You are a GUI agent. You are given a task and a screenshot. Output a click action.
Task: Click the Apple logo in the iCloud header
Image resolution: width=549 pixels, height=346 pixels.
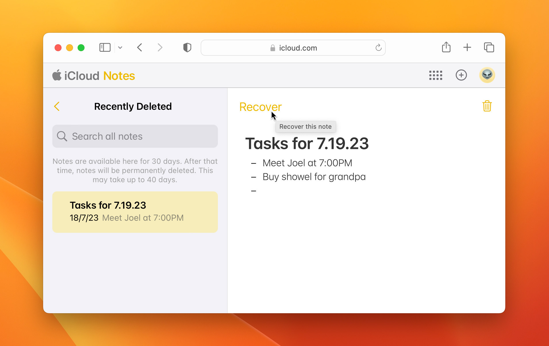pos(57,75)
